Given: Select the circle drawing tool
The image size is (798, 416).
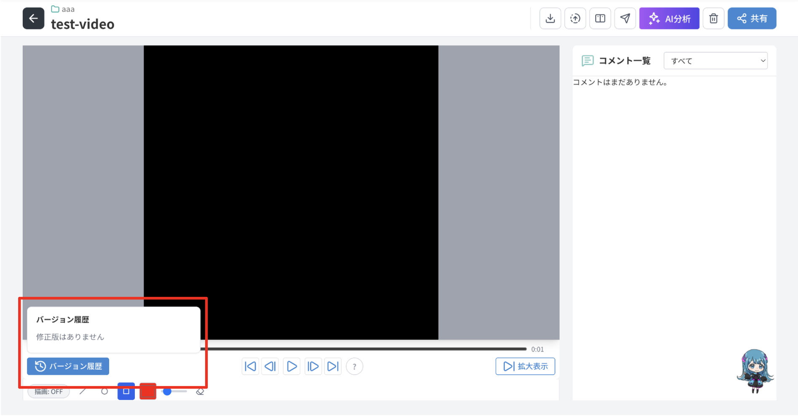Looking at the screenshot, I should [x=104, y=392].
